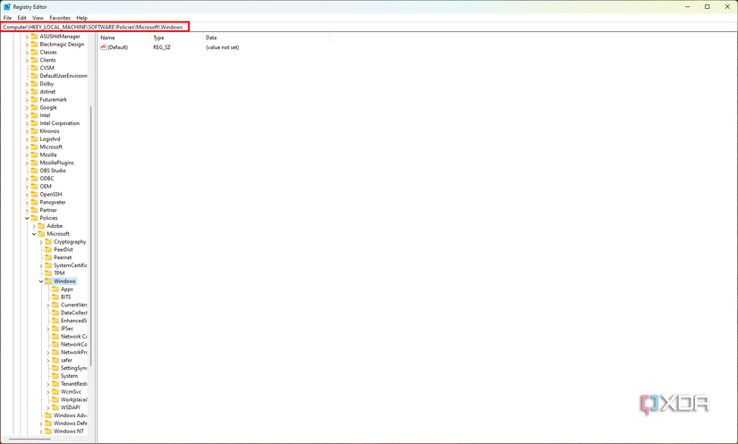Image resolution: width=738 pixels, height=444 pixels.
Task: Collapse the Policies key chevron
Action: click(x=27, y=218)
